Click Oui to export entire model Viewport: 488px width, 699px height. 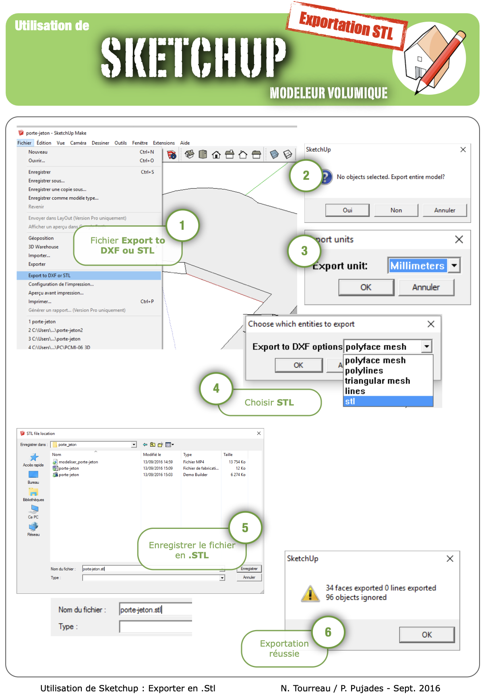coord(347,210)
